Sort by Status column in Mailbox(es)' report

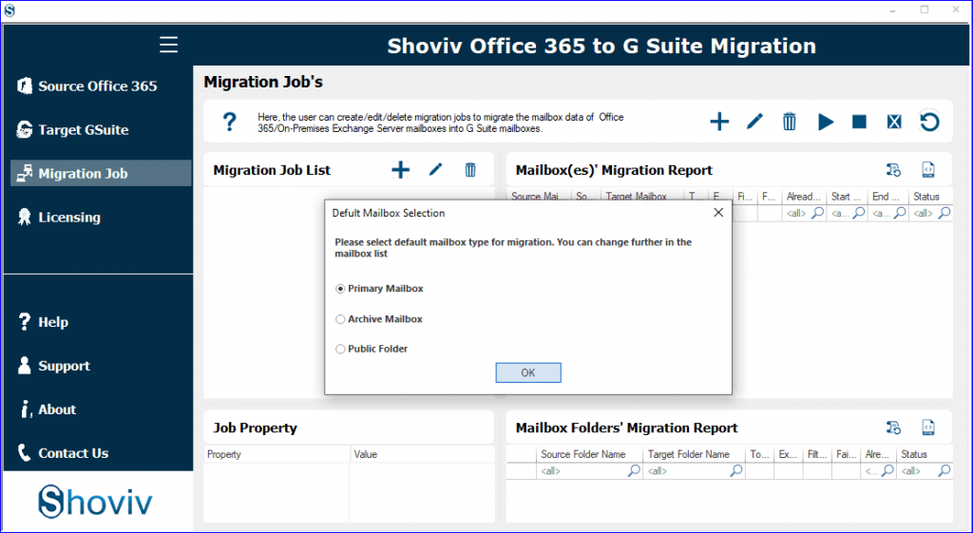(x=931, y=196)
